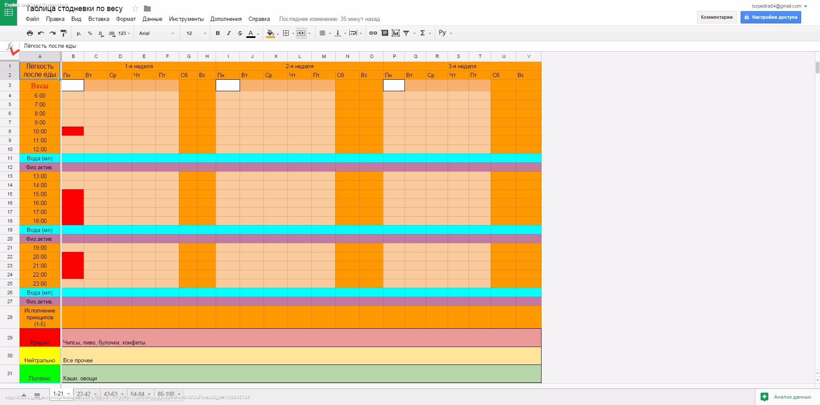
Task: Format as currency with the р. button
Action: coord(79,33)
